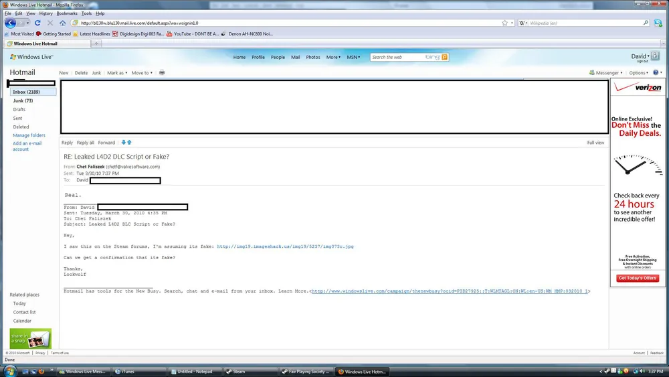Click the Firefox back arrow button
The height and width of the screenshot is (377, 669).
click(x=11, y=23)
